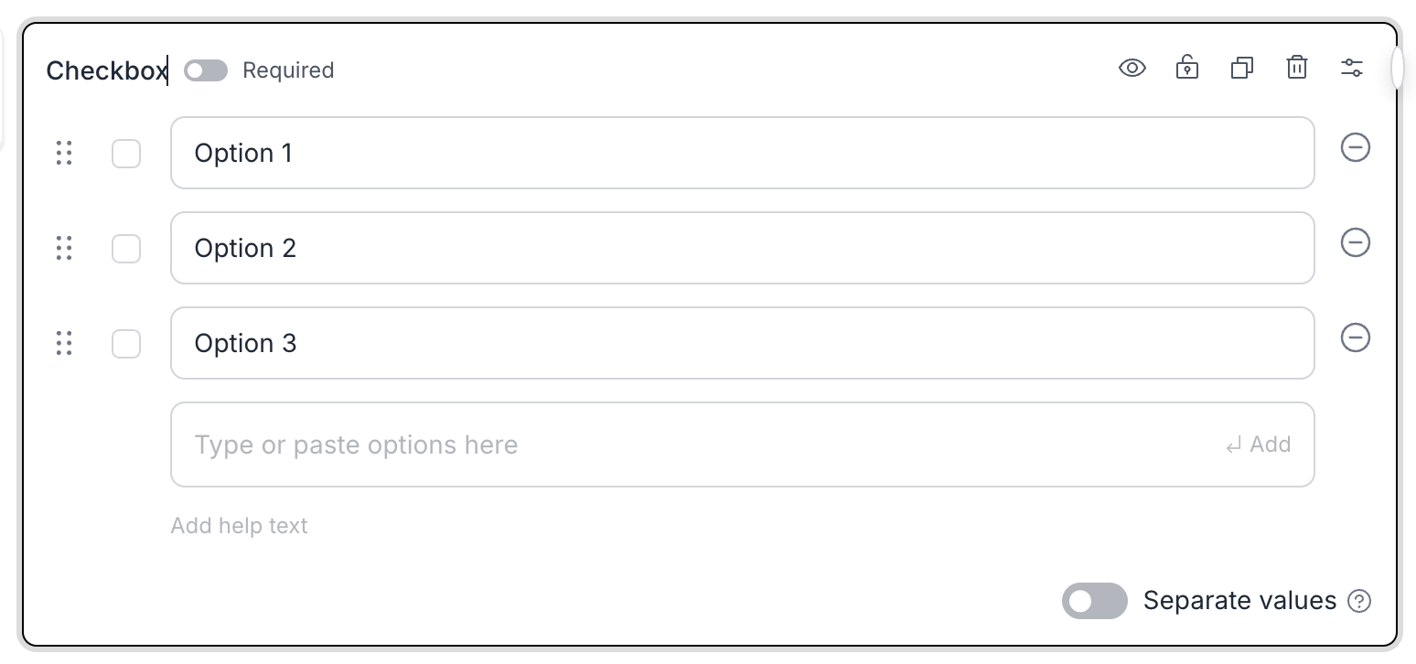This screenshot has height=664, width=1416.
Task: Open field settings sliders icon
Action: pos(1352,69)
